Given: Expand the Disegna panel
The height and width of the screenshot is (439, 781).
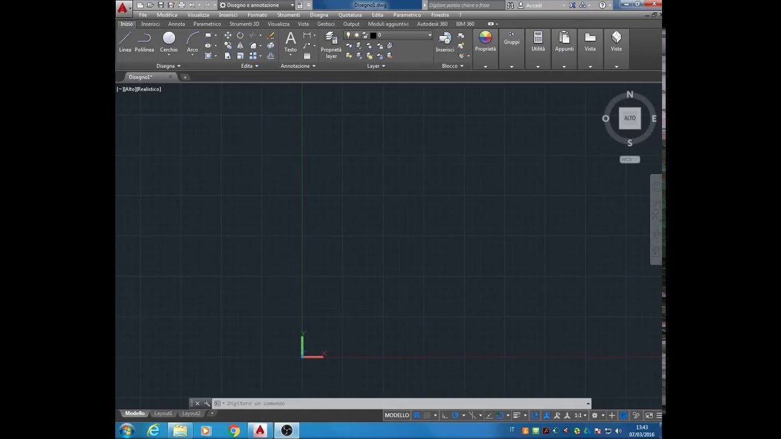Looking at the screenshot, I should point(168,66).
